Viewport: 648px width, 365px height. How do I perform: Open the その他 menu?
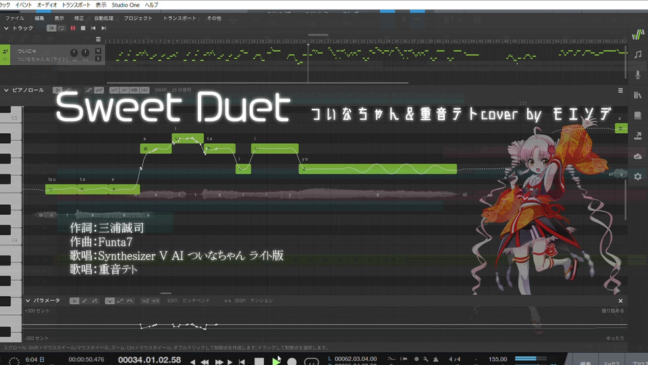pos(214,18)
